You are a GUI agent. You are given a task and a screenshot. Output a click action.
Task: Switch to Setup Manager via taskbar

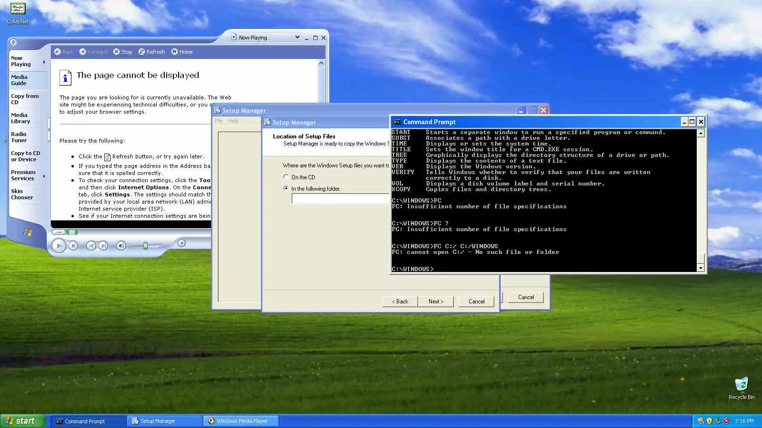[164, 421]
